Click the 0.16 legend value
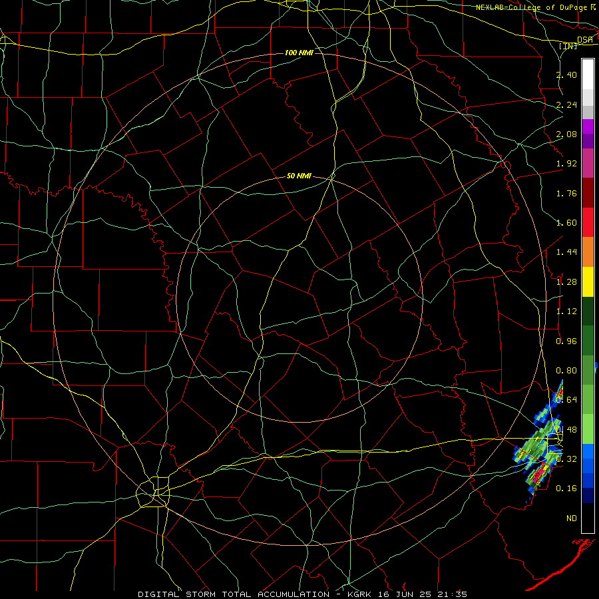Screen dimensions: 599x599 click(x=566, y=489)
